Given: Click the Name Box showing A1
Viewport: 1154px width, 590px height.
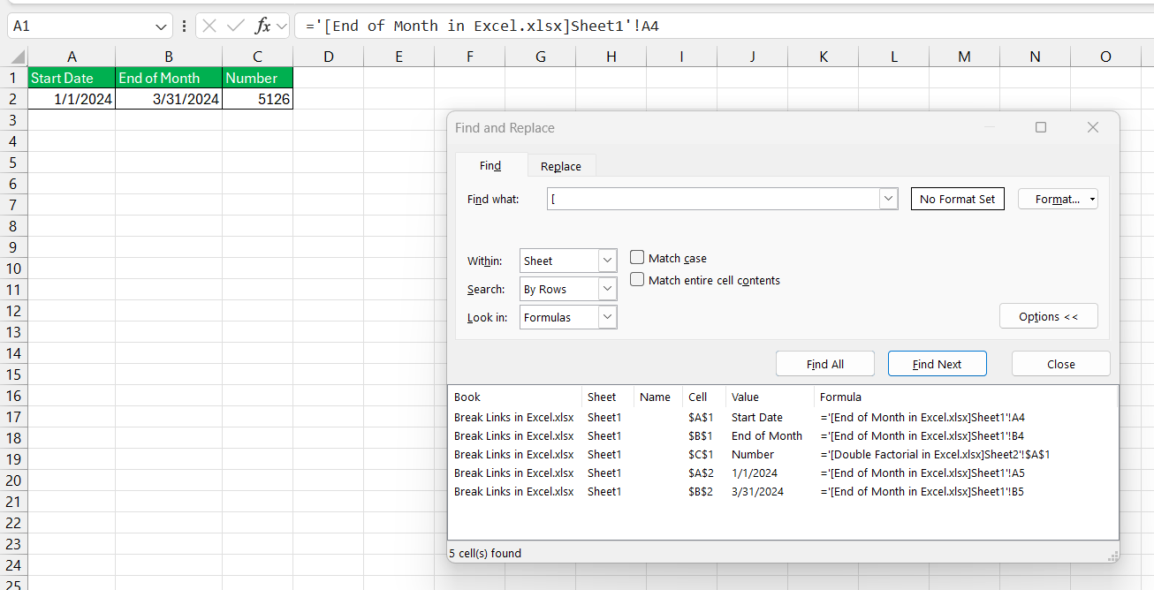Looking at the screenshot, I should [x=80, y=26].
